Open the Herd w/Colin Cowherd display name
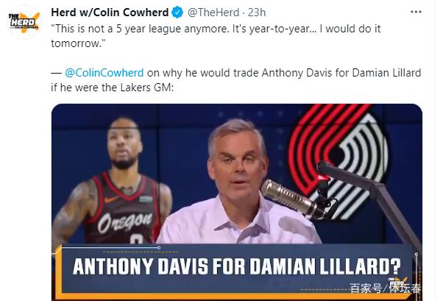This screenshot has height=301, width=440. [x=110, y=13]
